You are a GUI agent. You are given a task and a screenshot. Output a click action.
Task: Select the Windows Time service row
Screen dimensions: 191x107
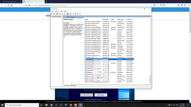[109, 57]
